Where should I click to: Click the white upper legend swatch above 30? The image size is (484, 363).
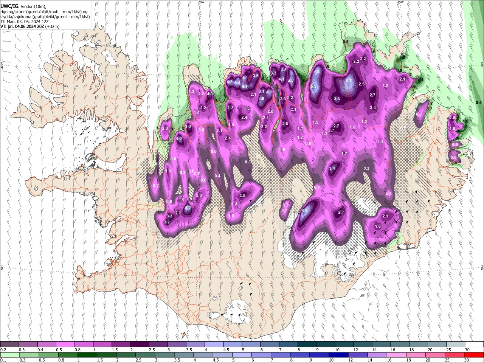(x=474, y=344)
